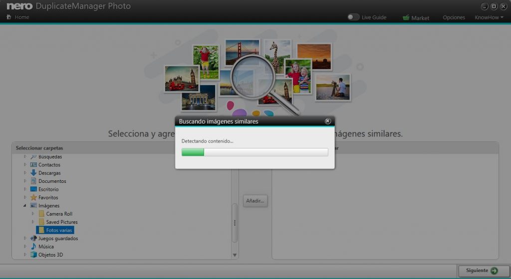Click the Documentos label in tree
Viewport: 511px width, 279px height.
click(x=52, y=181)
